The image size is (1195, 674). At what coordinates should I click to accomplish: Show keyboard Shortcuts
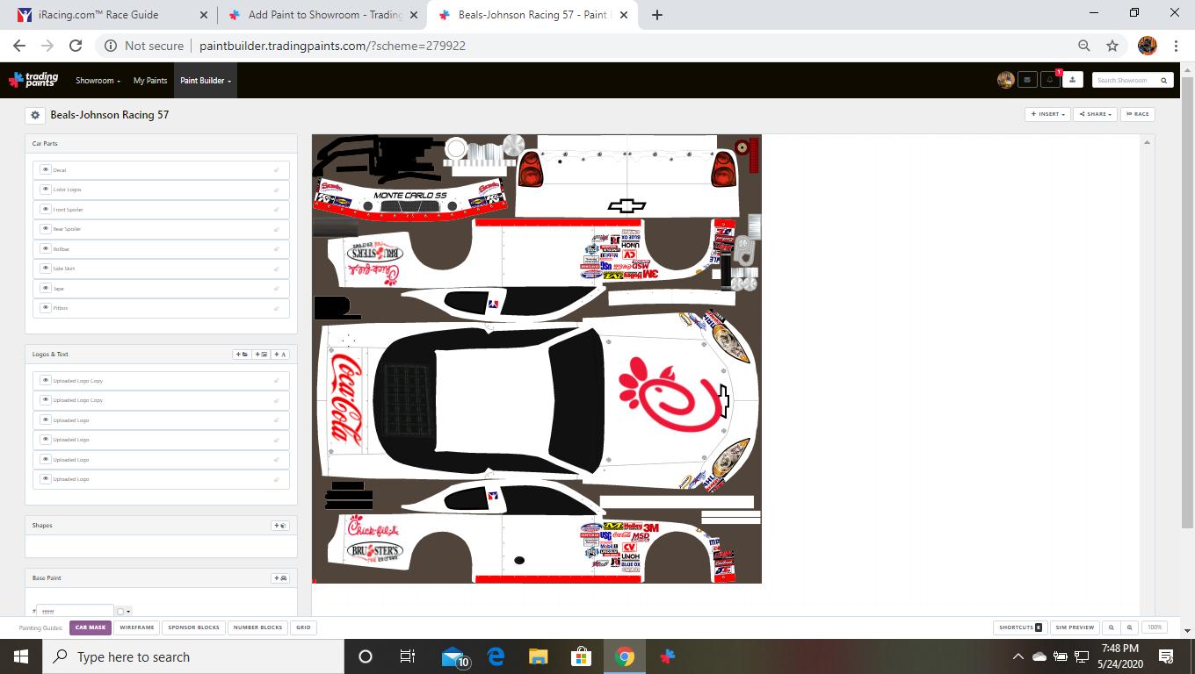tap(1019, 627)
